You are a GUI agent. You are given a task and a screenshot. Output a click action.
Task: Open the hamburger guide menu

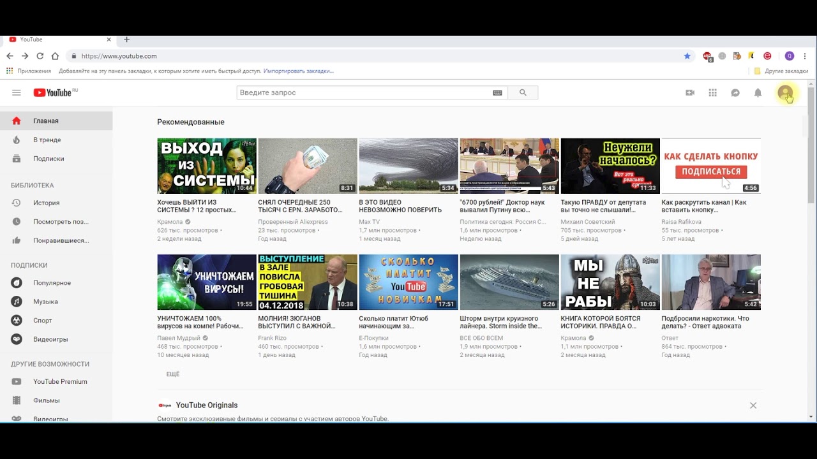click(17, 92)
